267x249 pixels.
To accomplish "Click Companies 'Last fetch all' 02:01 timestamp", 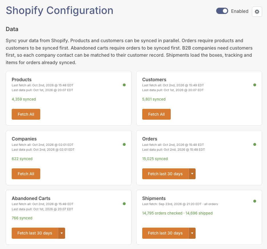I will pyautogui.click(x=43, y=145).
